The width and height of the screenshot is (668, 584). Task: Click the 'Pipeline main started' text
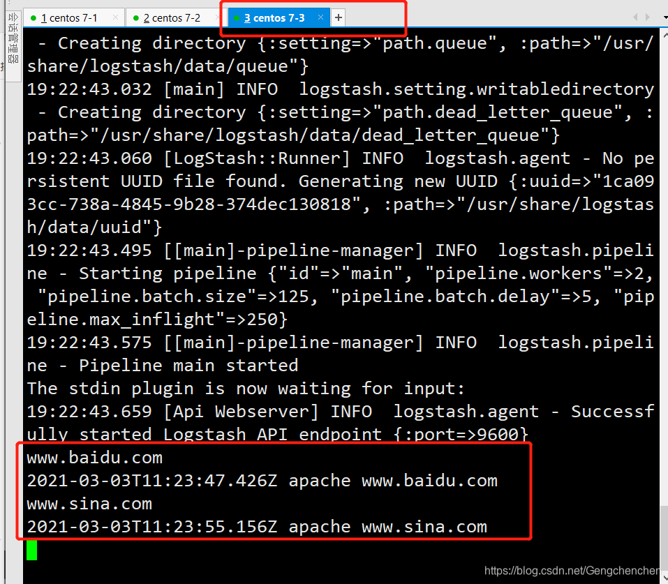[188, 366]
